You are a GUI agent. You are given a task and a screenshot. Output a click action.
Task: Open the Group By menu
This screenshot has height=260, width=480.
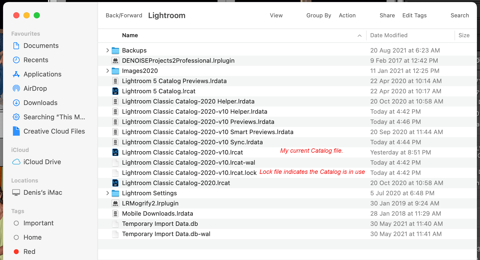[x=318, y=15]
